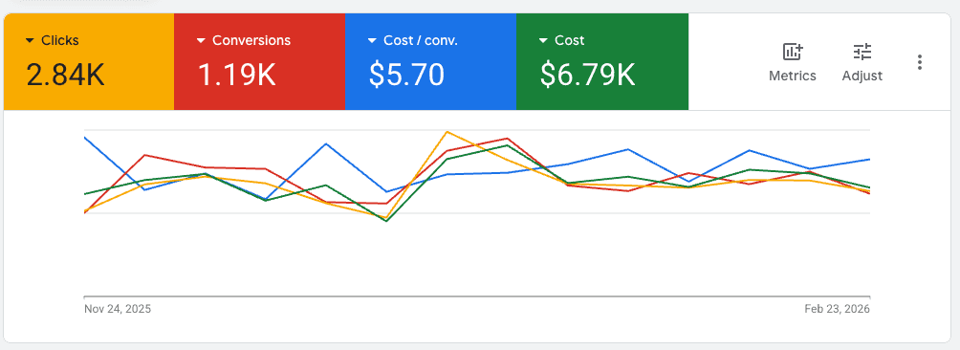
Task: Open the Conversions metric dropdown arrow
Action: pos(200,40)
